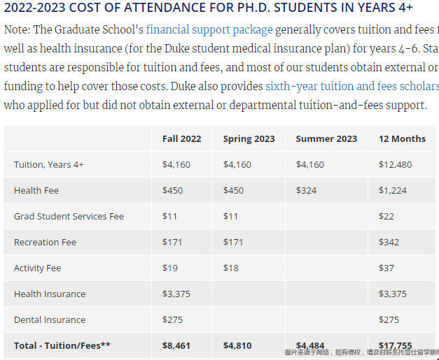Screen dimensions: 439x360
Task: Click the Grad Student Services Fee label
Action: (x=69, y=216)
